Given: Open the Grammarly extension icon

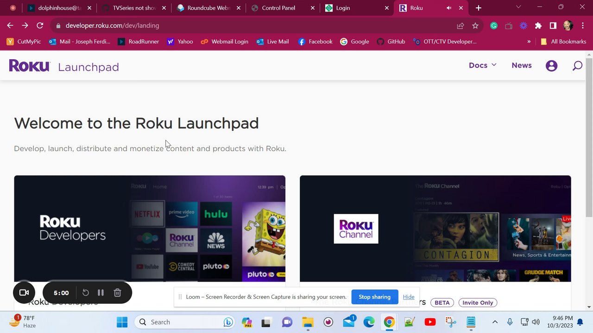Looking at the screenshot, I should 494,25.
